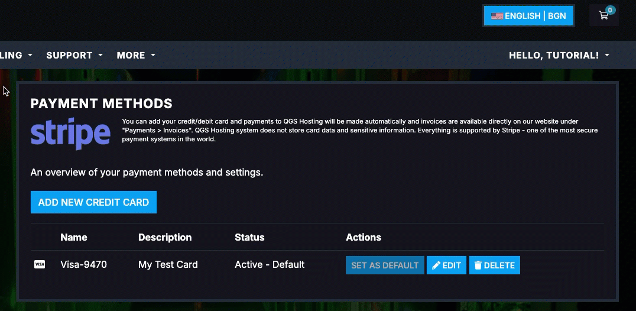Image resolution: width=636 pixels, height=311 pixels.
Task: Click the Name column header
Action: 73,237
